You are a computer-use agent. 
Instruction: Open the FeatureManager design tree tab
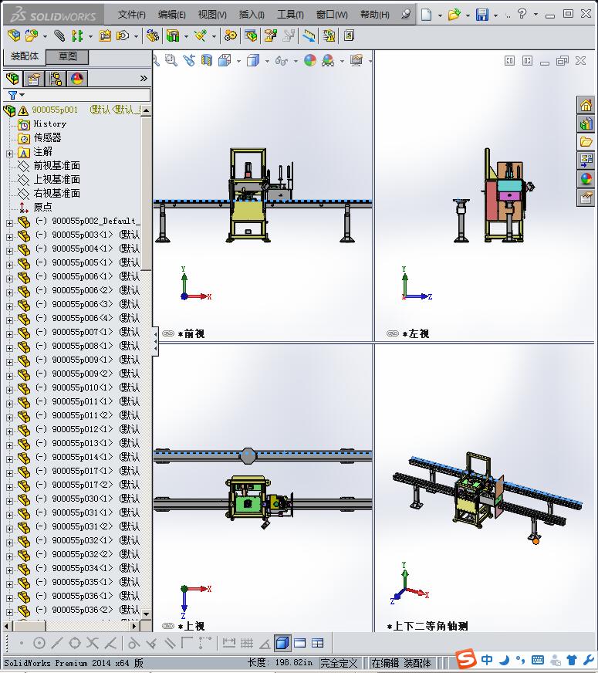[13, 79]
